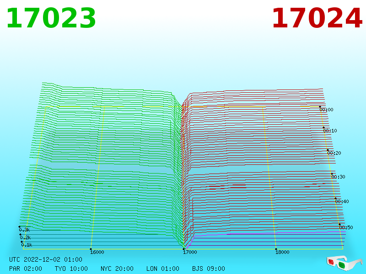
Task: Click the PAR 02:00 Paris time
Action: [26, 269]
